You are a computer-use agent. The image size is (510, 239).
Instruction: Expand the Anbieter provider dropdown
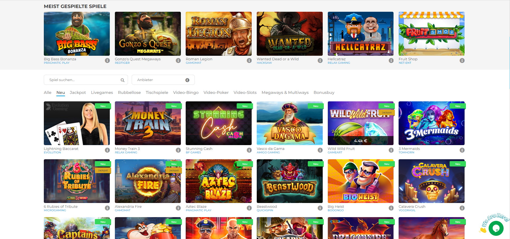click(x=163, y=80)
